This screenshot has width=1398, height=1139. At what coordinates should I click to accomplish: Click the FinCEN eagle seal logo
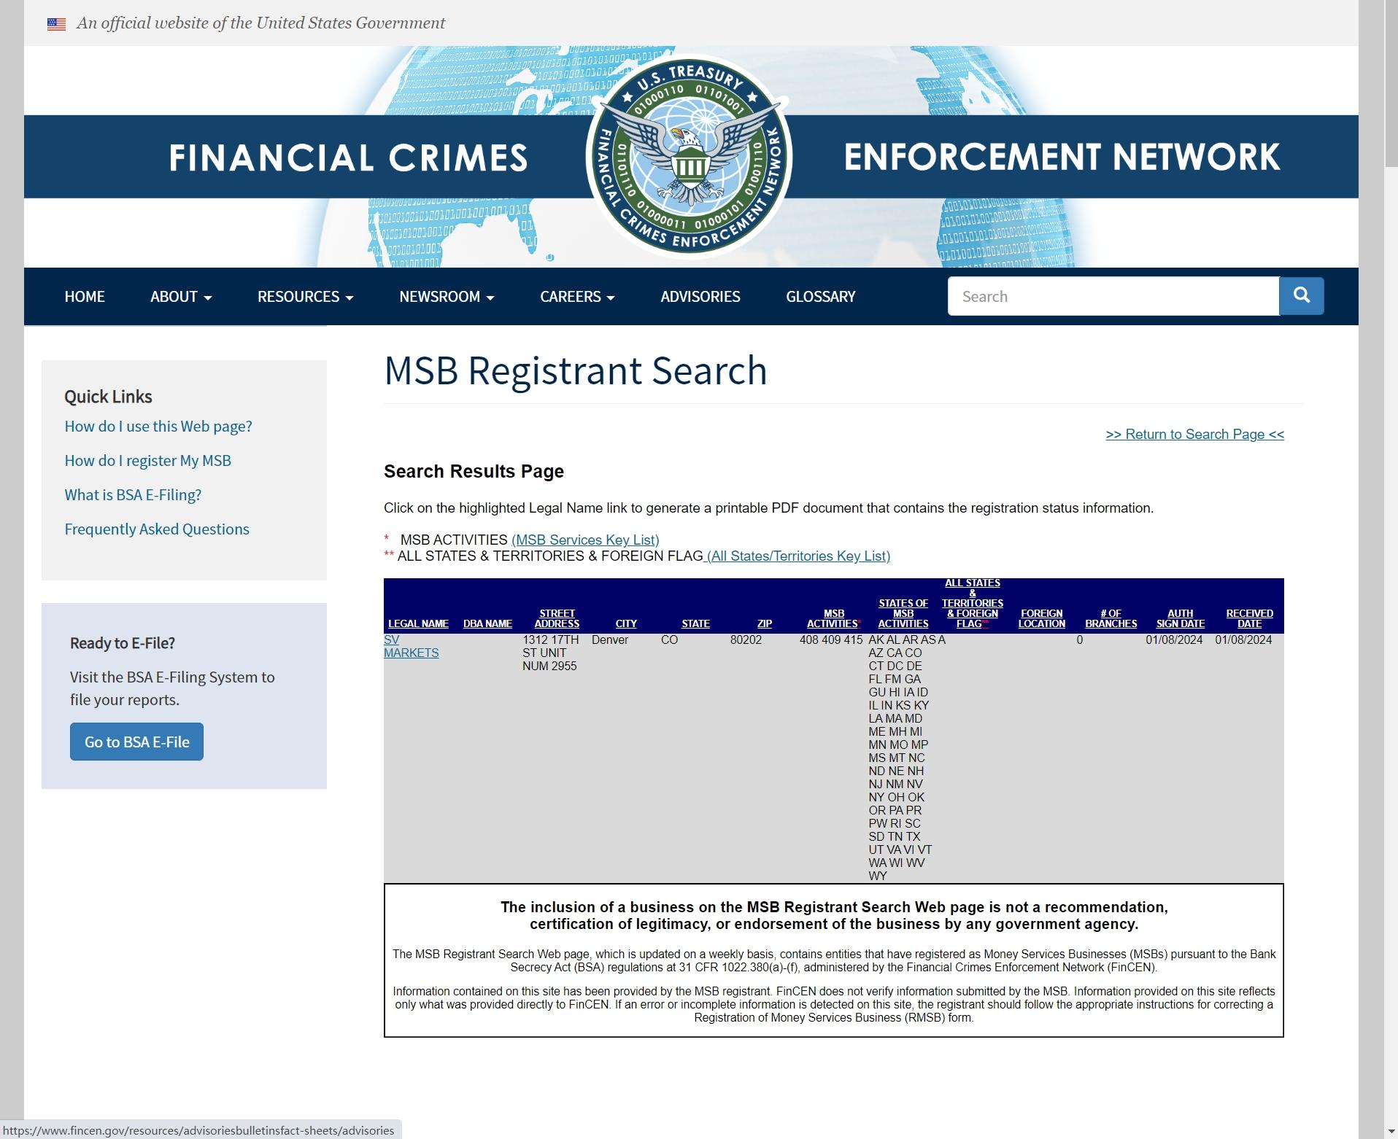click(x=689, y=157)
